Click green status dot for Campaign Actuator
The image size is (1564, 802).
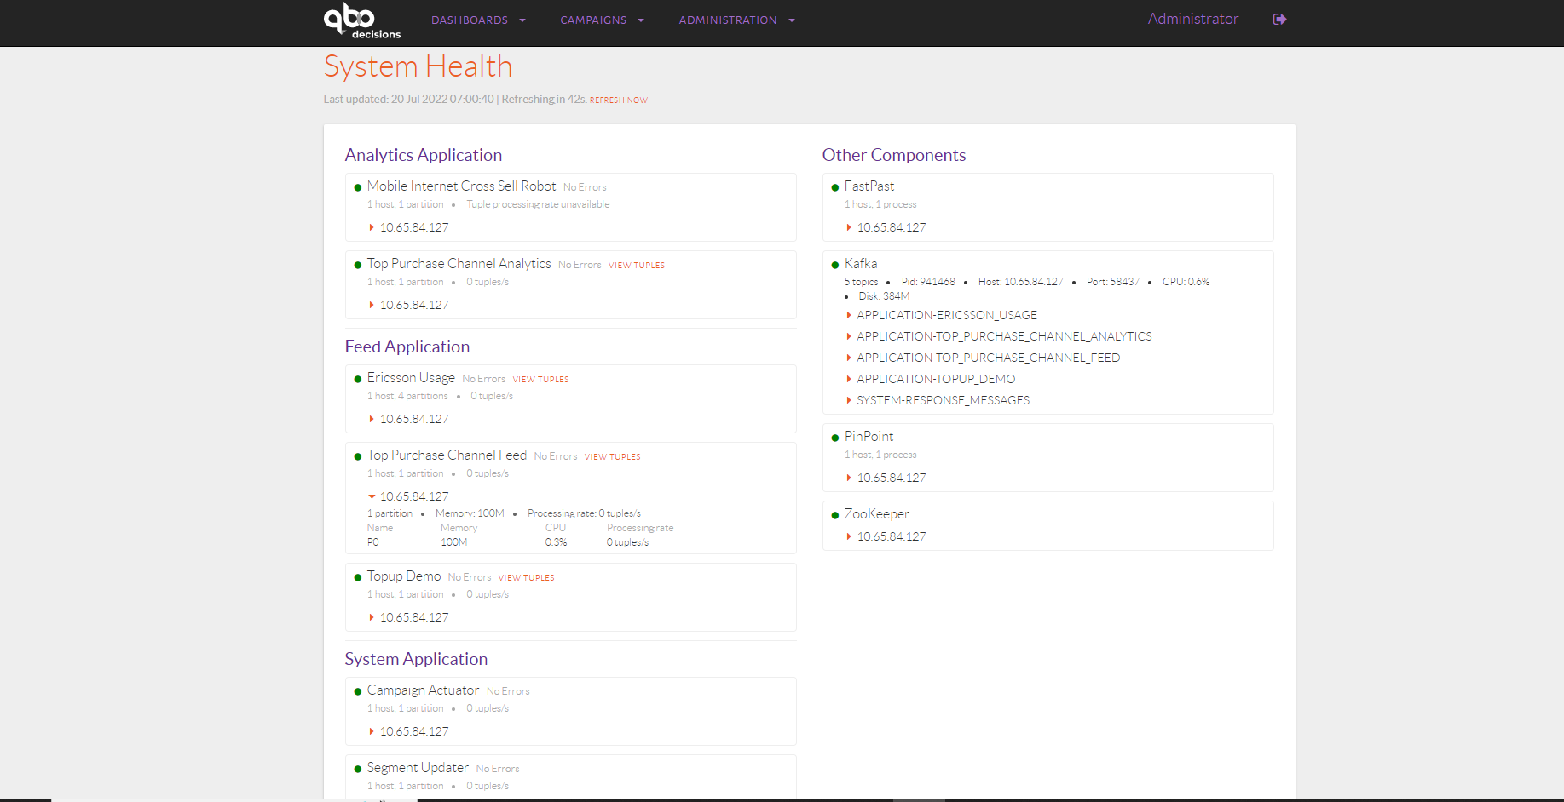(358, 691)
